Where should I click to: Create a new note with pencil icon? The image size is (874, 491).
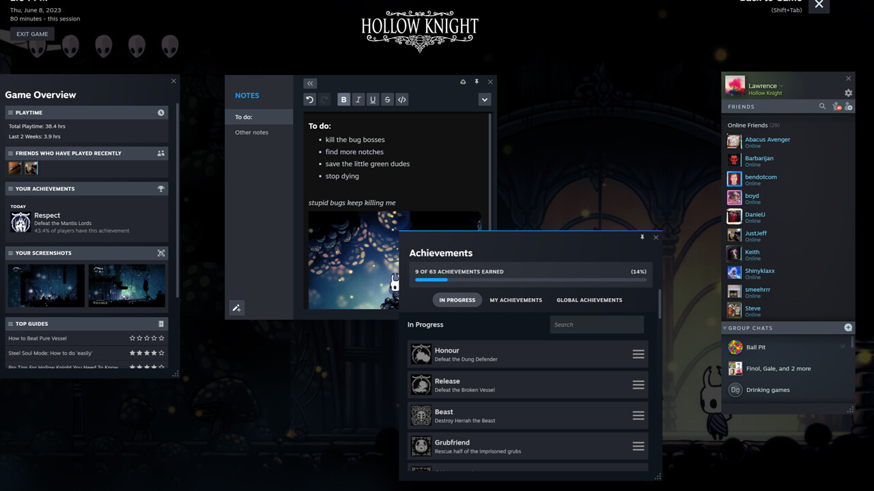click(x=236, y=308)
